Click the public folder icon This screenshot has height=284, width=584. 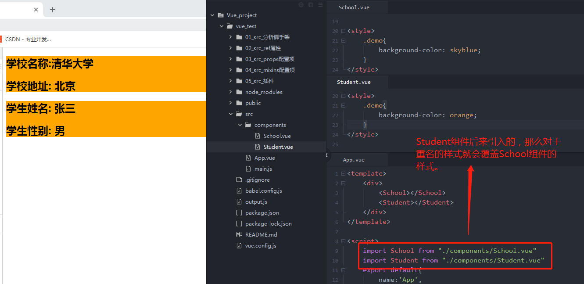coord(239,103)
